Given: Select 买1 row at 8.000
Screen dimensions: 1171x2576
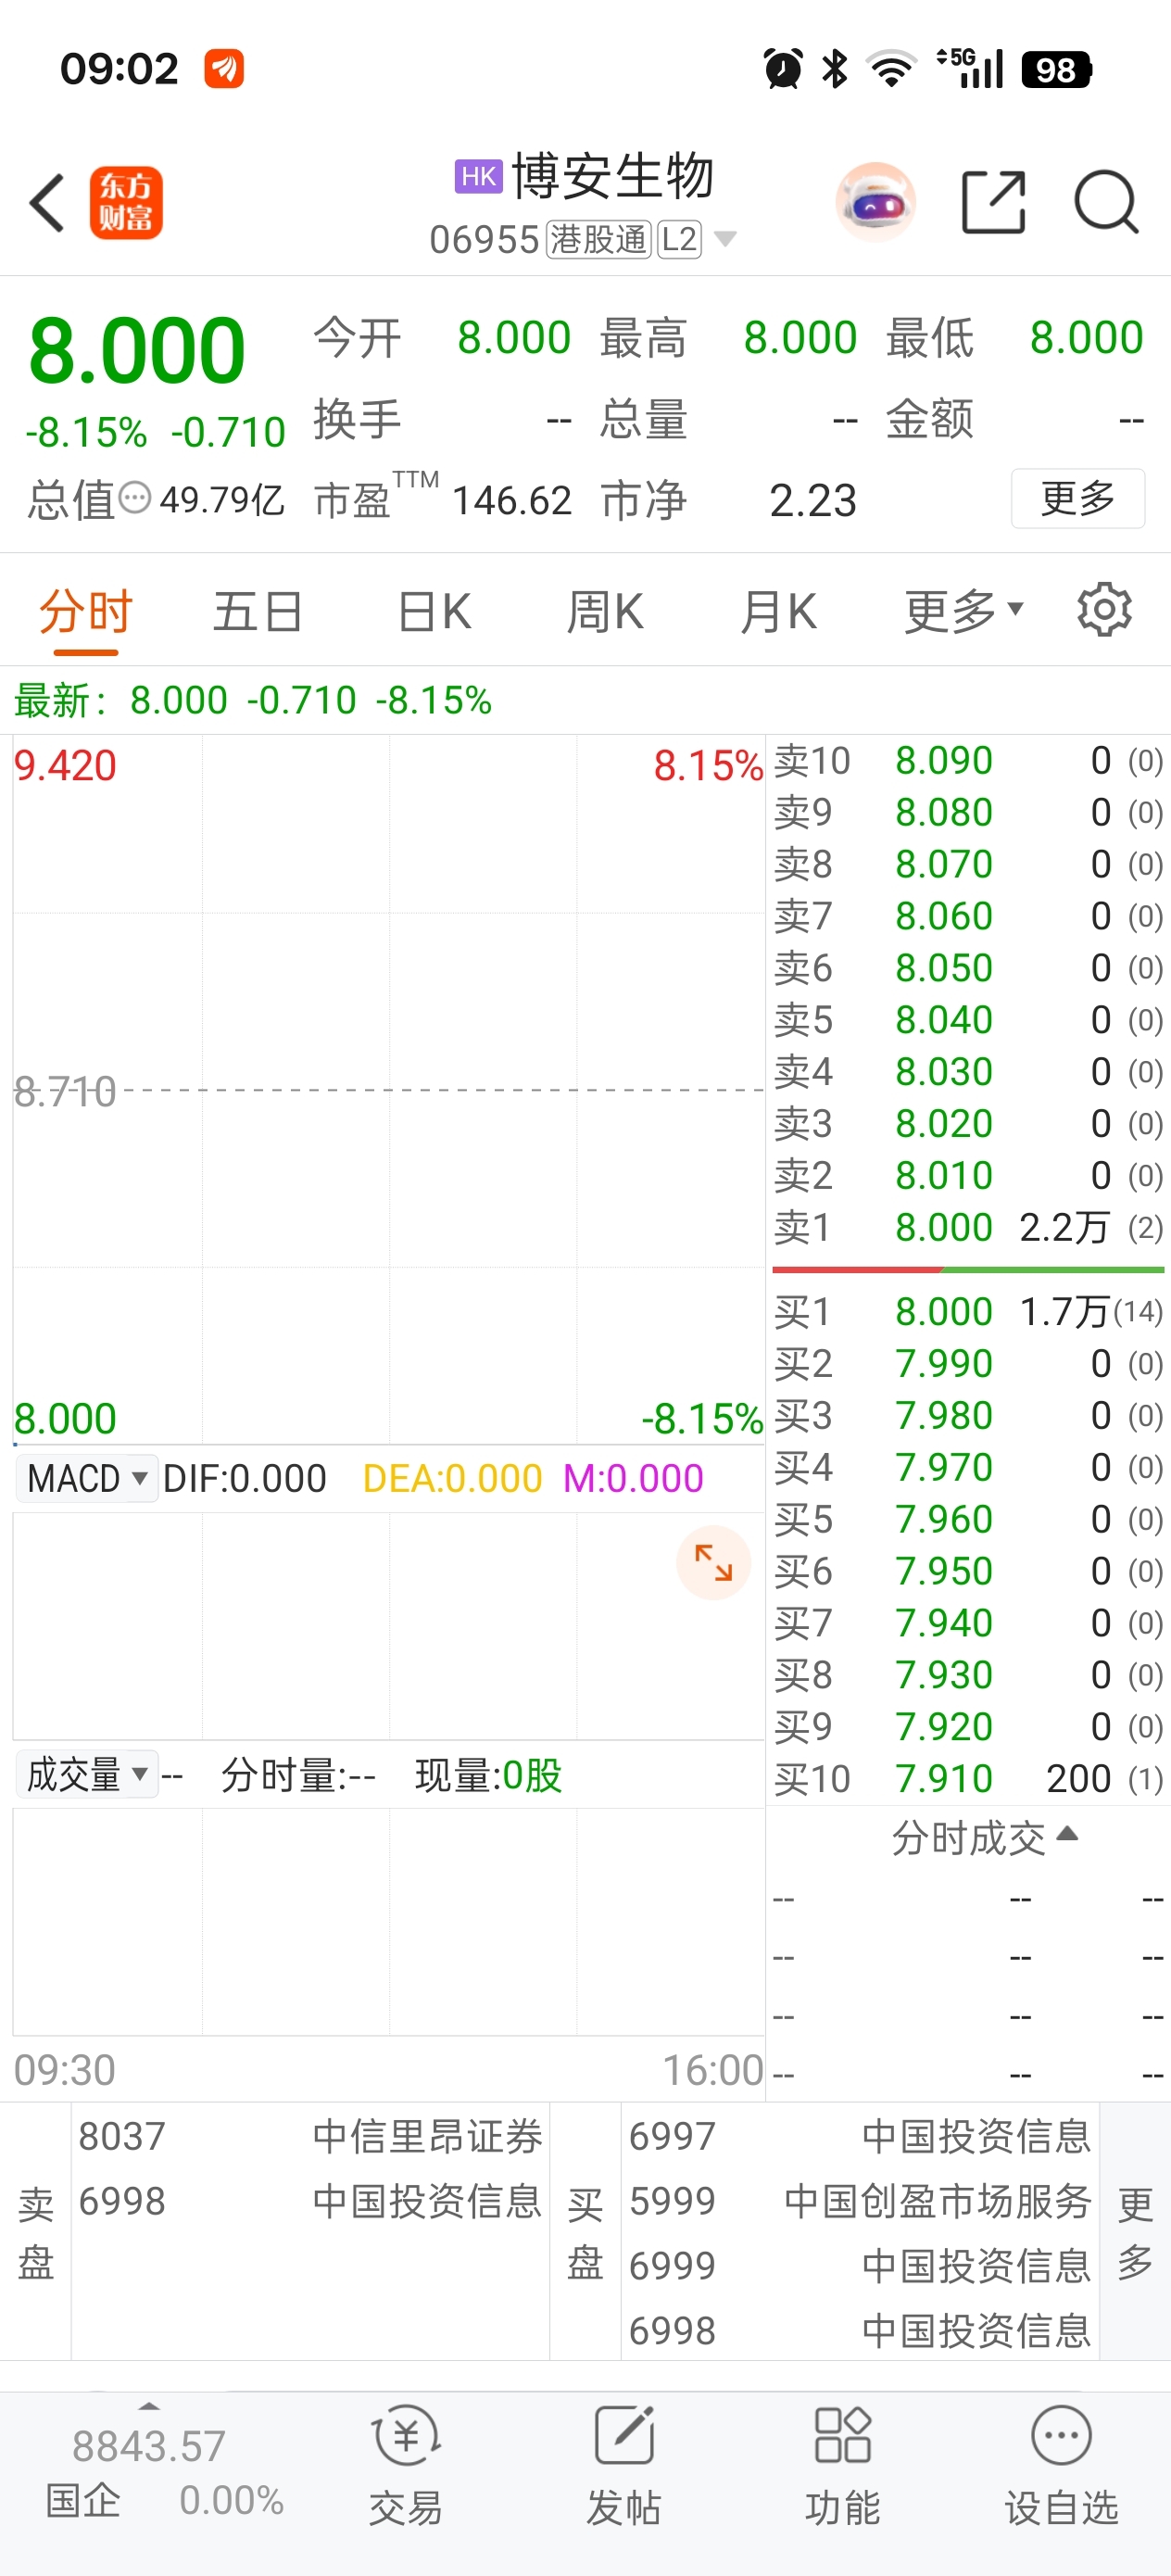Looking at the screenshot, I should point(968,1311).
